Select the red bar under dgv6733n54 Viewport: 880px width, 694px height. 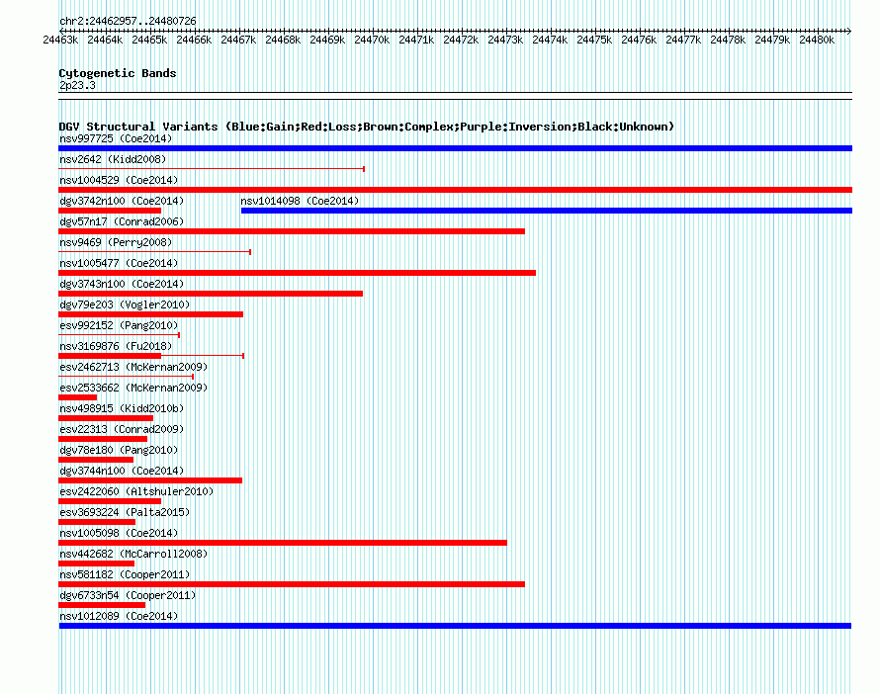102,605
